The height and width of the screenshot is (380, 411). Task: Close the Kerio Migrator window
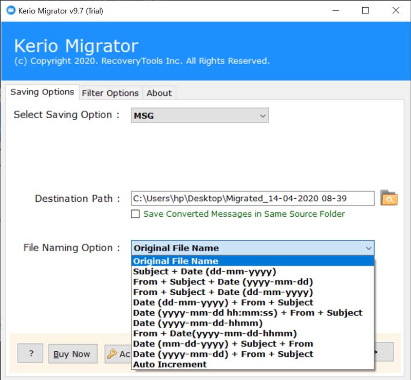tap(396, 10)
